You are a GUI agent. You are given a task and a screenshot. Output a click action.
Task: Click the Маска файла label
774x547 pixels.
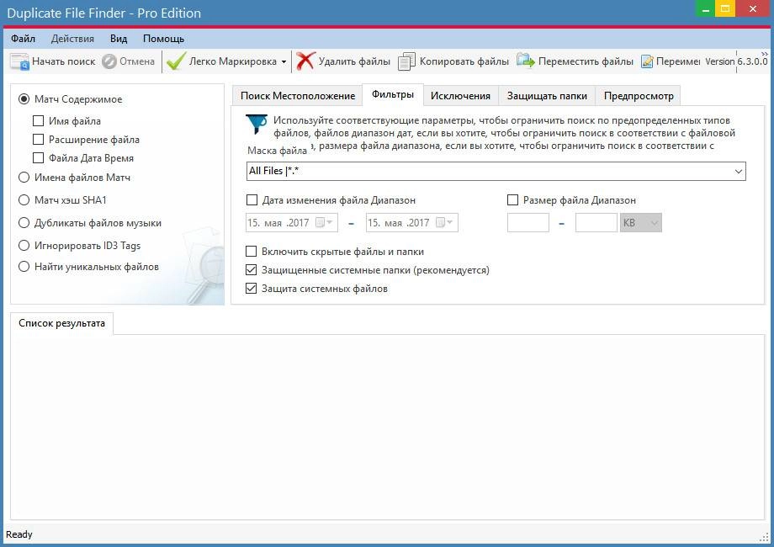coord(277,151)
